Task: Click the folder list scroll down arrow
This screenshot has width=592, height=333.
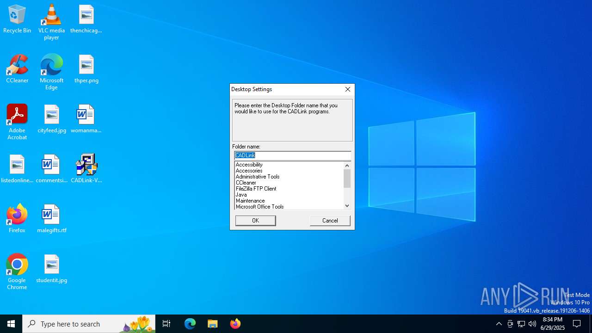Action: coord(347,206)
